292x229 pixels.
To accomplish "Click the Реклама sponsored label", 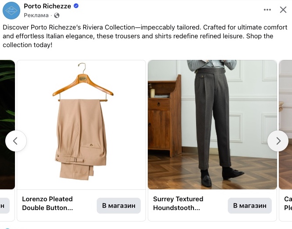I will (36, 15).
